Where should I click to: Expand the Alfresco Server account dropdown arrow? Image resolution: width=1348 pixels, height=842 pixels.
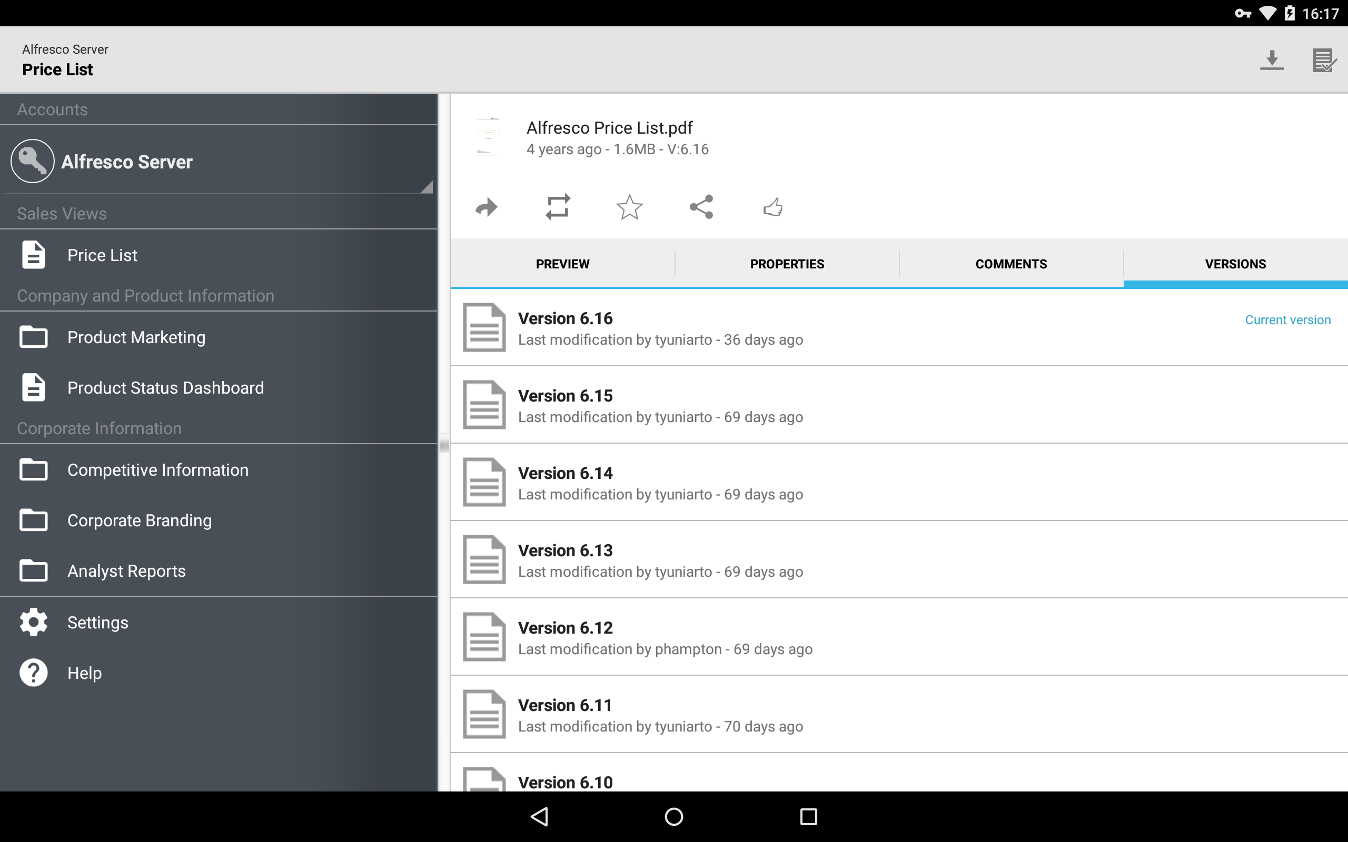pyautogui.click(x=427, y=186)
